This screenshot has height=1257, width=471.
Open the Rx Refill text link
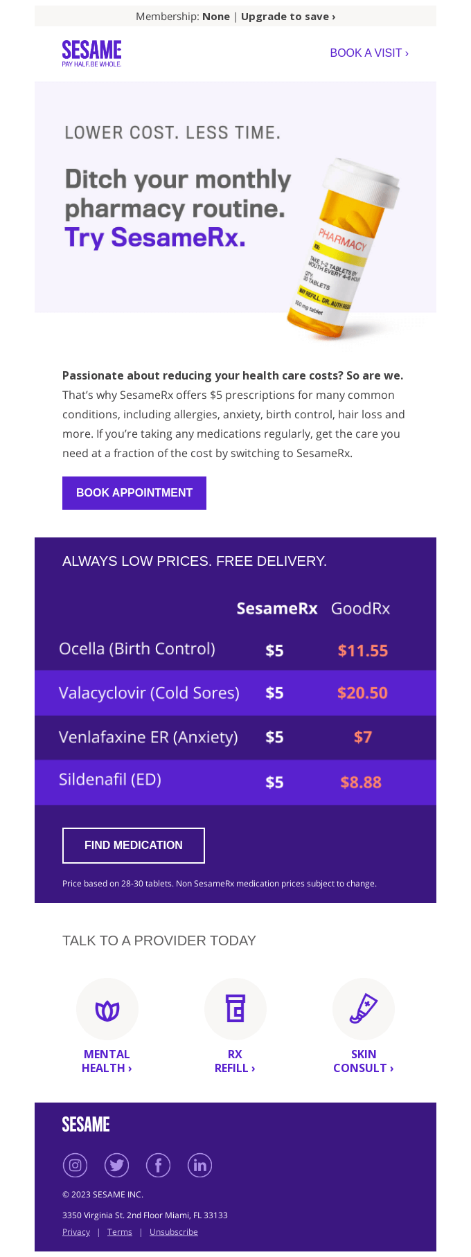point(235,1061)
